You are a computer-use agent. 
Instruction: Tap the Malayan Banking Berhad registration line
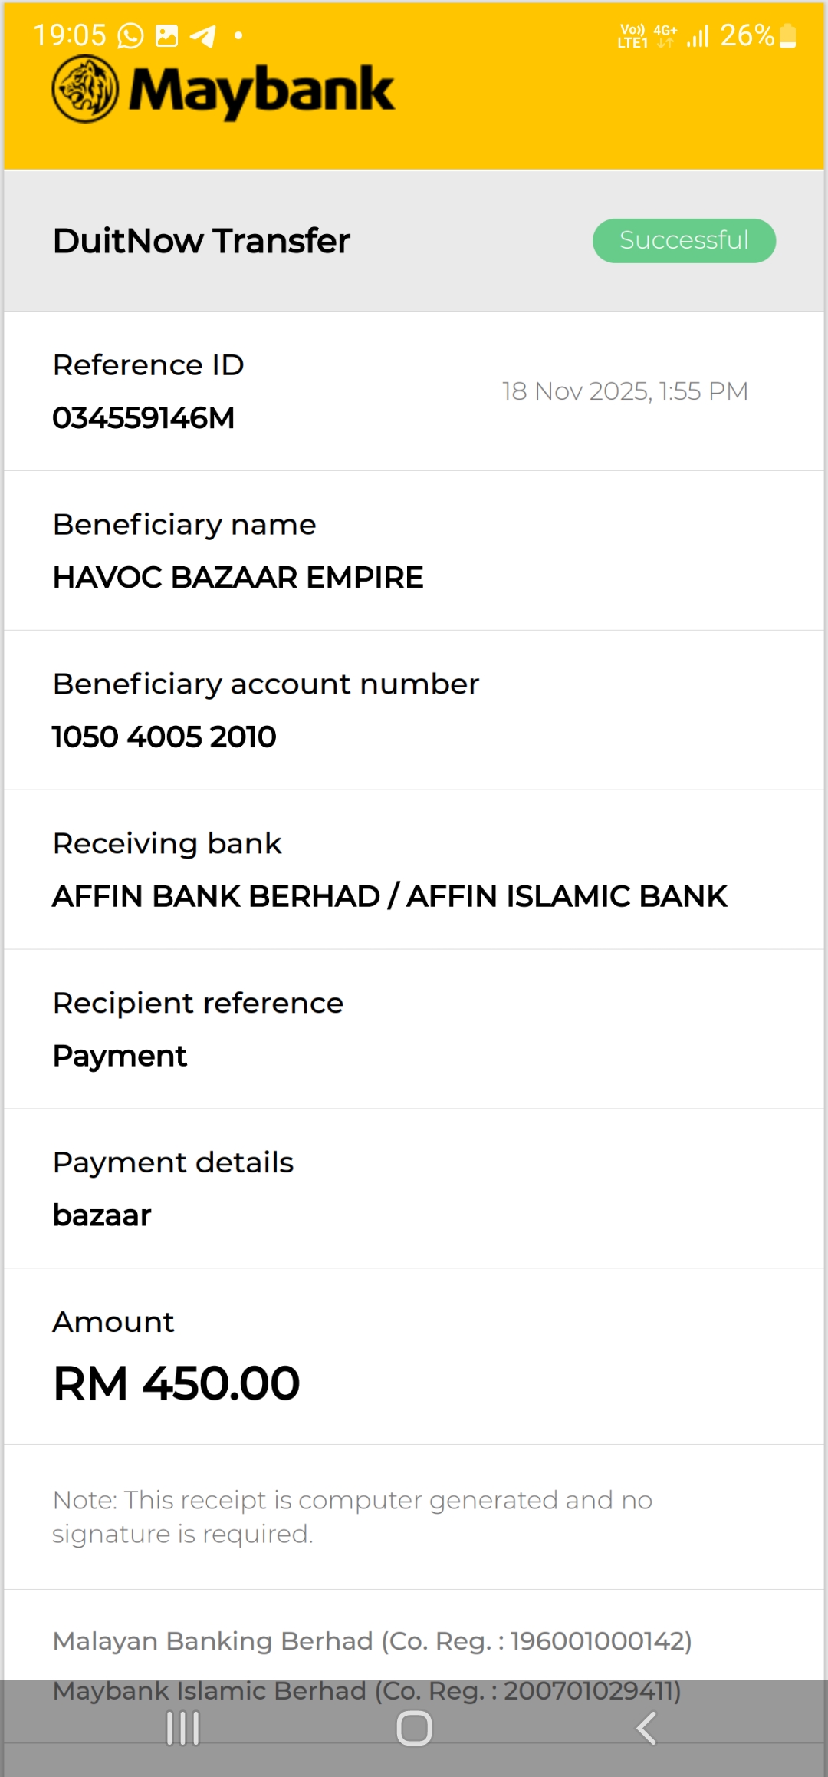point(372,1641)
